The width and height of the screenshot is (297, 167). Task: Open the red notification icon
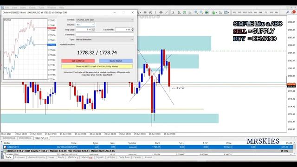[294, 12]
